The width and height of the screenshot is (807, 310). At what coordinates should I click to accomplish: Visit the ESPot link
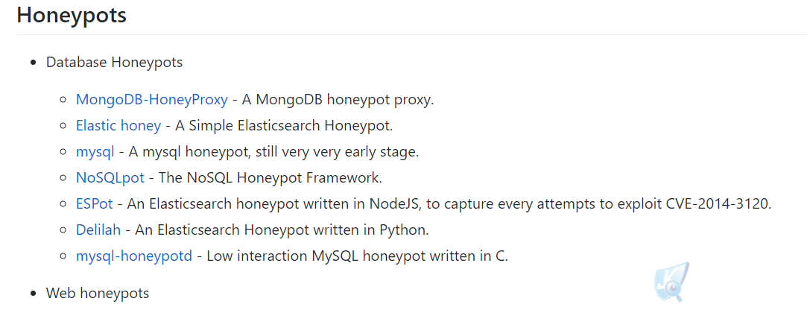(94, 203)
